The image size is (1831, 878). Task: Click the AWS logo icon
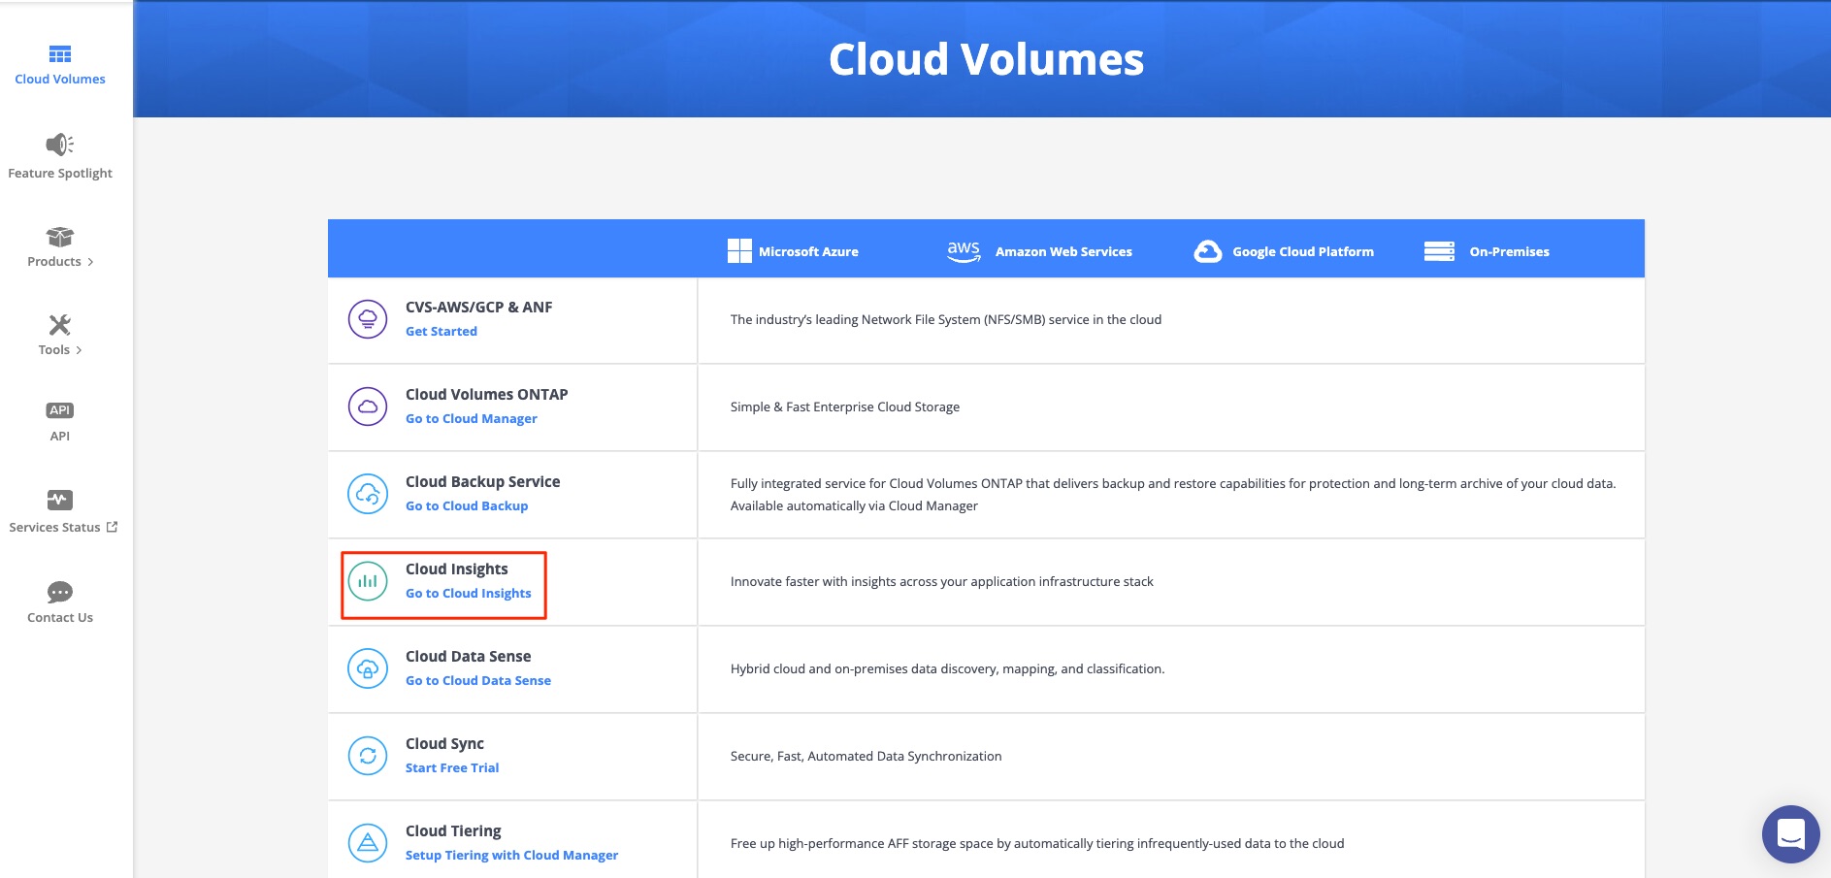click(964, 251)
